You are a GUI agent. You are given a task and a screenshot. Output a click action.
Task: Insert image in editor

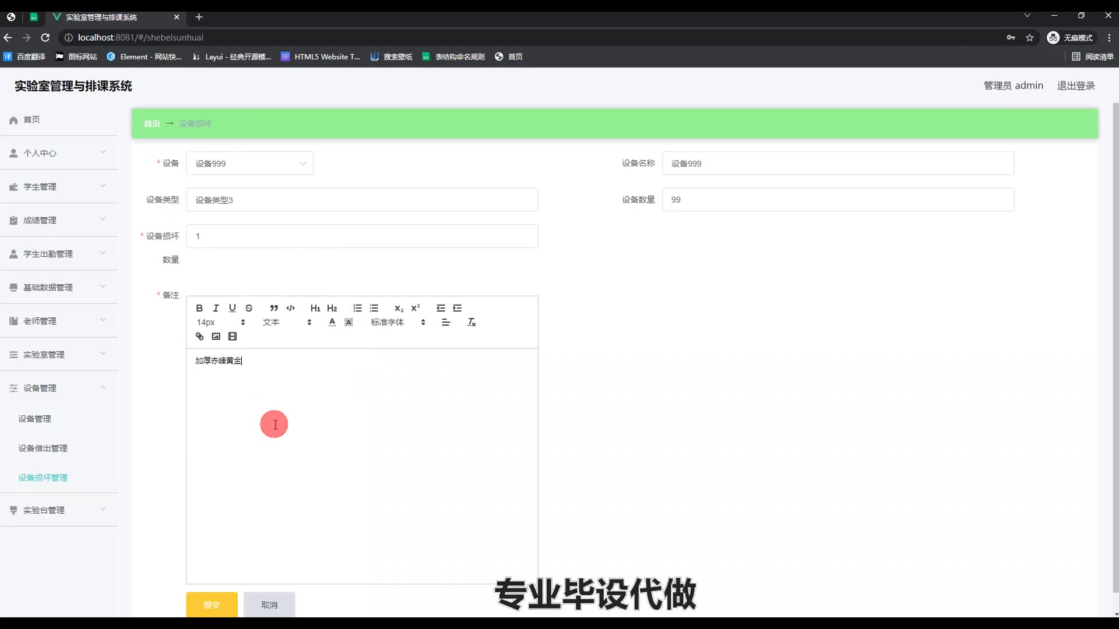pos(216,336)
